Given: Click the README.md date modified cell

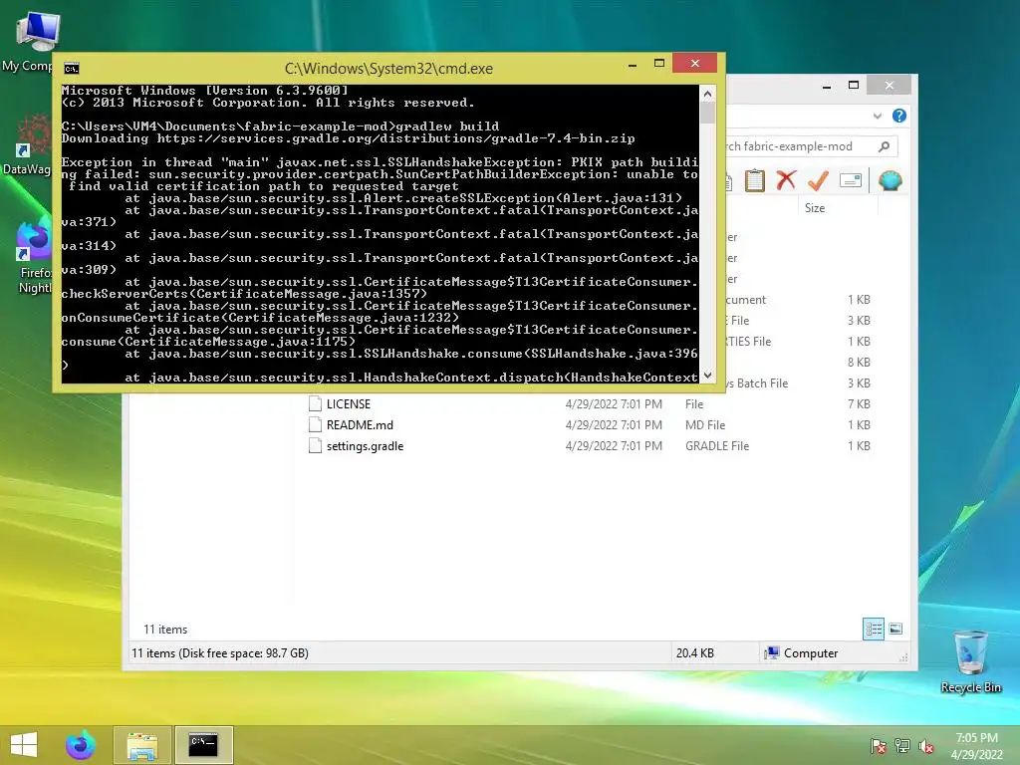Looking at the screenshot, I should (614, 424).
